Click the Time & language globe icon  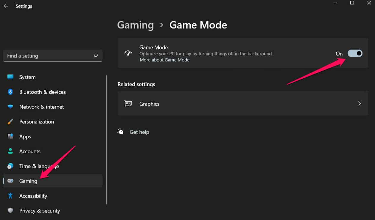coord(10,166)
